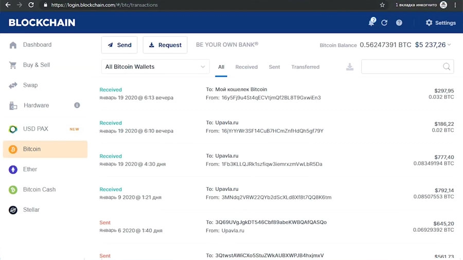Screen dimensions: 463x260
Task: Click the Swap arrows icon
Action: pos(13,85)
